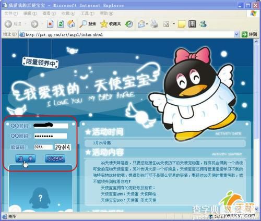
Task: Click the 转到 Go button
Action: pyautogui.click(x=250, y=34)
